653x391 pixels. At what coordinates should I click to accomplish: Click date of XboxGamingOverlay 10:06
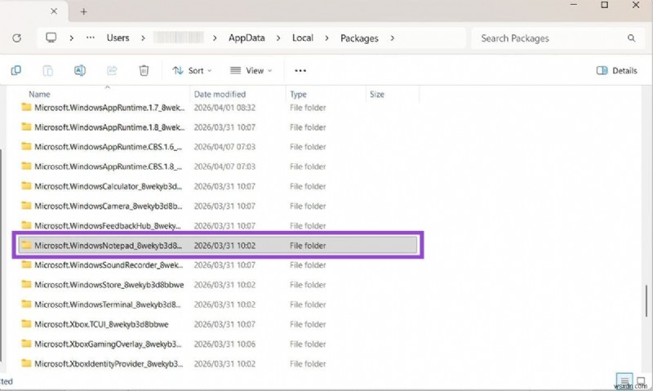coord(225,344)
